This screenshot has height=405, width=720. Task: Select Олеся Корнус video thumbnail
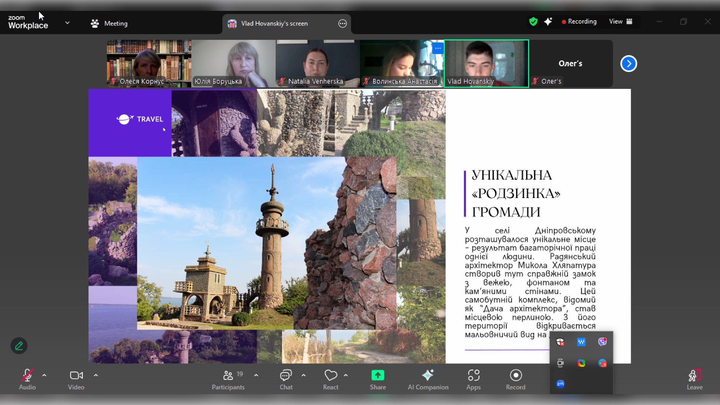click(x=149, y=63)
